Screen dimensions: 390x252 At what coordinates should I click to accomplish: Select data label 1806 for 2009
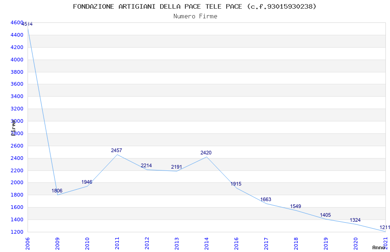coord(57,191)
